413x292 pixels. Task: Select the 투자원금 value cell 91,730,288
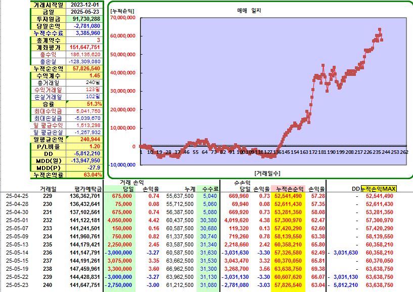point(84,19)
